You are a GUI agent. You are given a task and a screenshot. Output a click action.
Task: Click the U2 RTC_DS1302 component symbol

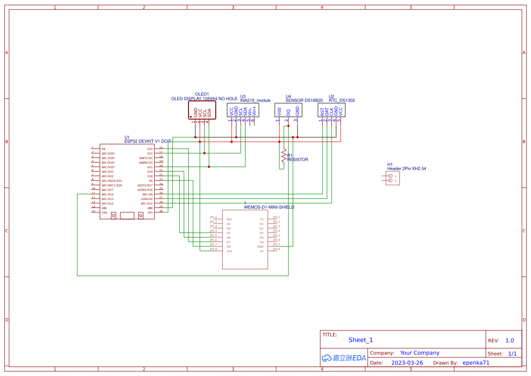coord(332,110)
